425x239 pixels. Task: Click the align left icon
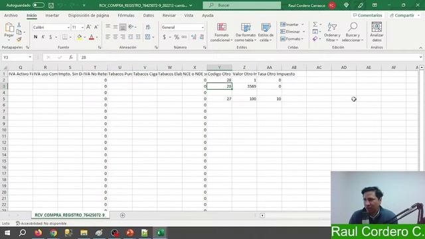pyautogui.click(x=108, y=37)
